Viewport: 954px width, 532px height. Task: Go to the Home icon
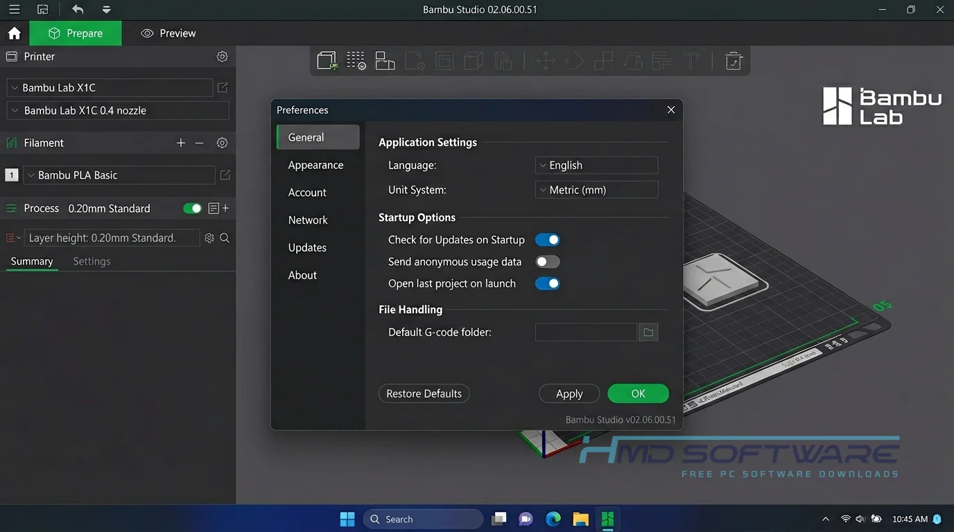click(x=15, y=33)
